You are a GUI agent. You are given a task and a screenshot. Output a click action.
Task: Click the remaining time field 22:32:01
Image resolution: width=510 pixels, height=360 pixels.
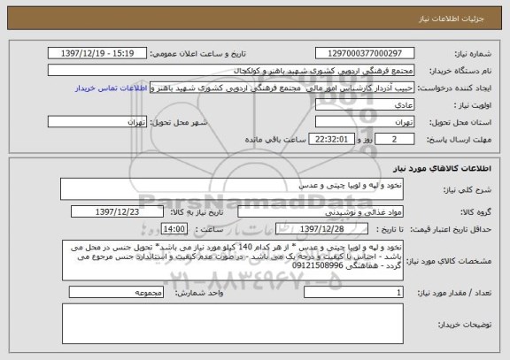[331, 139]
